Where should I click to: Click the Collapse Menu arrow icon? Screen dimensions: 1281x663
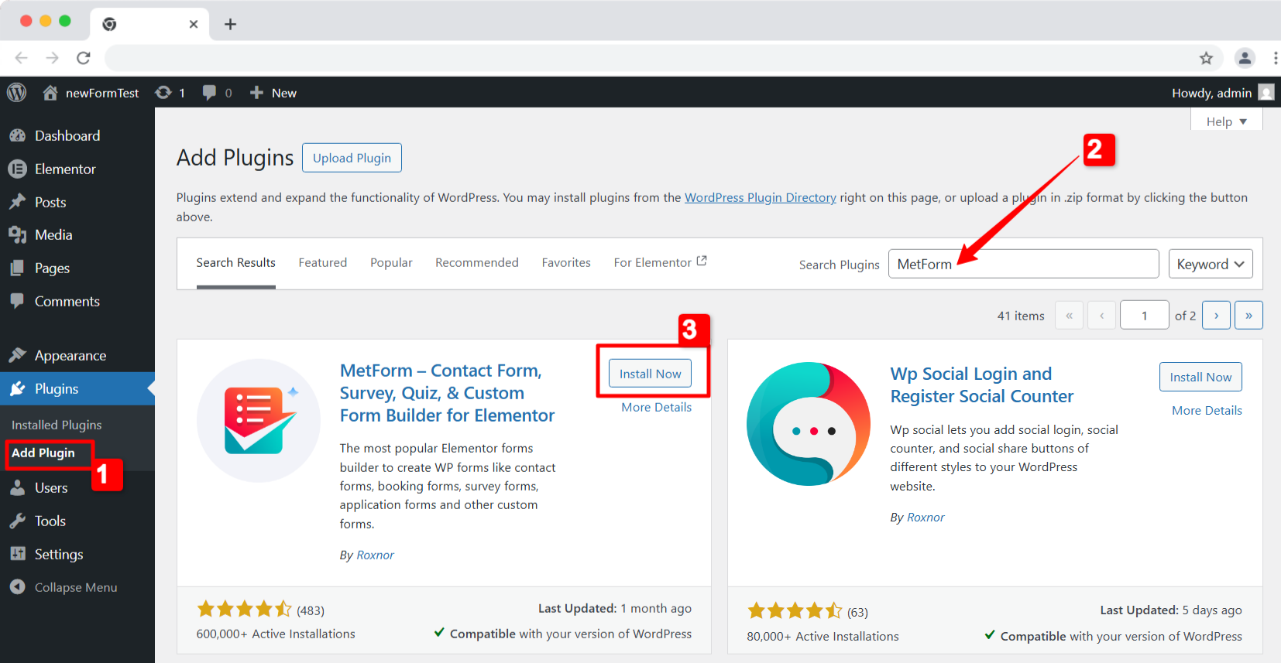(17, 587)
